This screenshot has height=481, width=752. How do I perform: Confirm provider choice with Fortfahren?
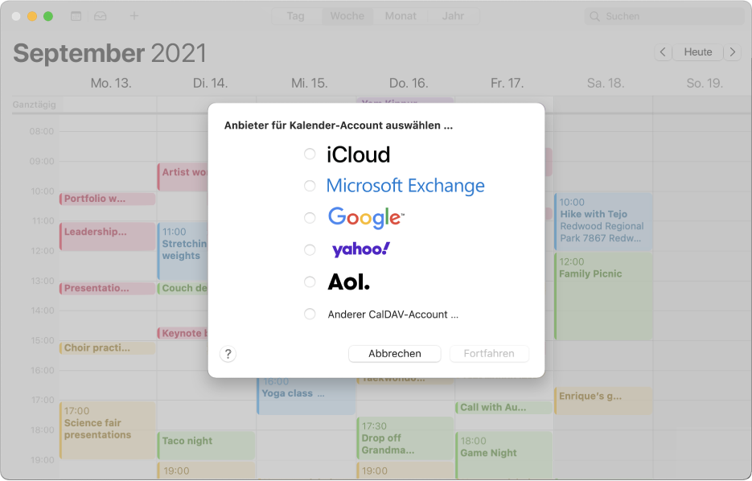pyautogui.click(x=489, y=353)
